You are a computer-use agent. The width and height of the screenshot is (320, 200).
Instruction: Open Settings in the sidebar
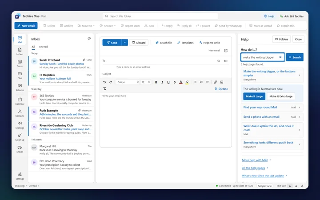click(x=20, y=176)
